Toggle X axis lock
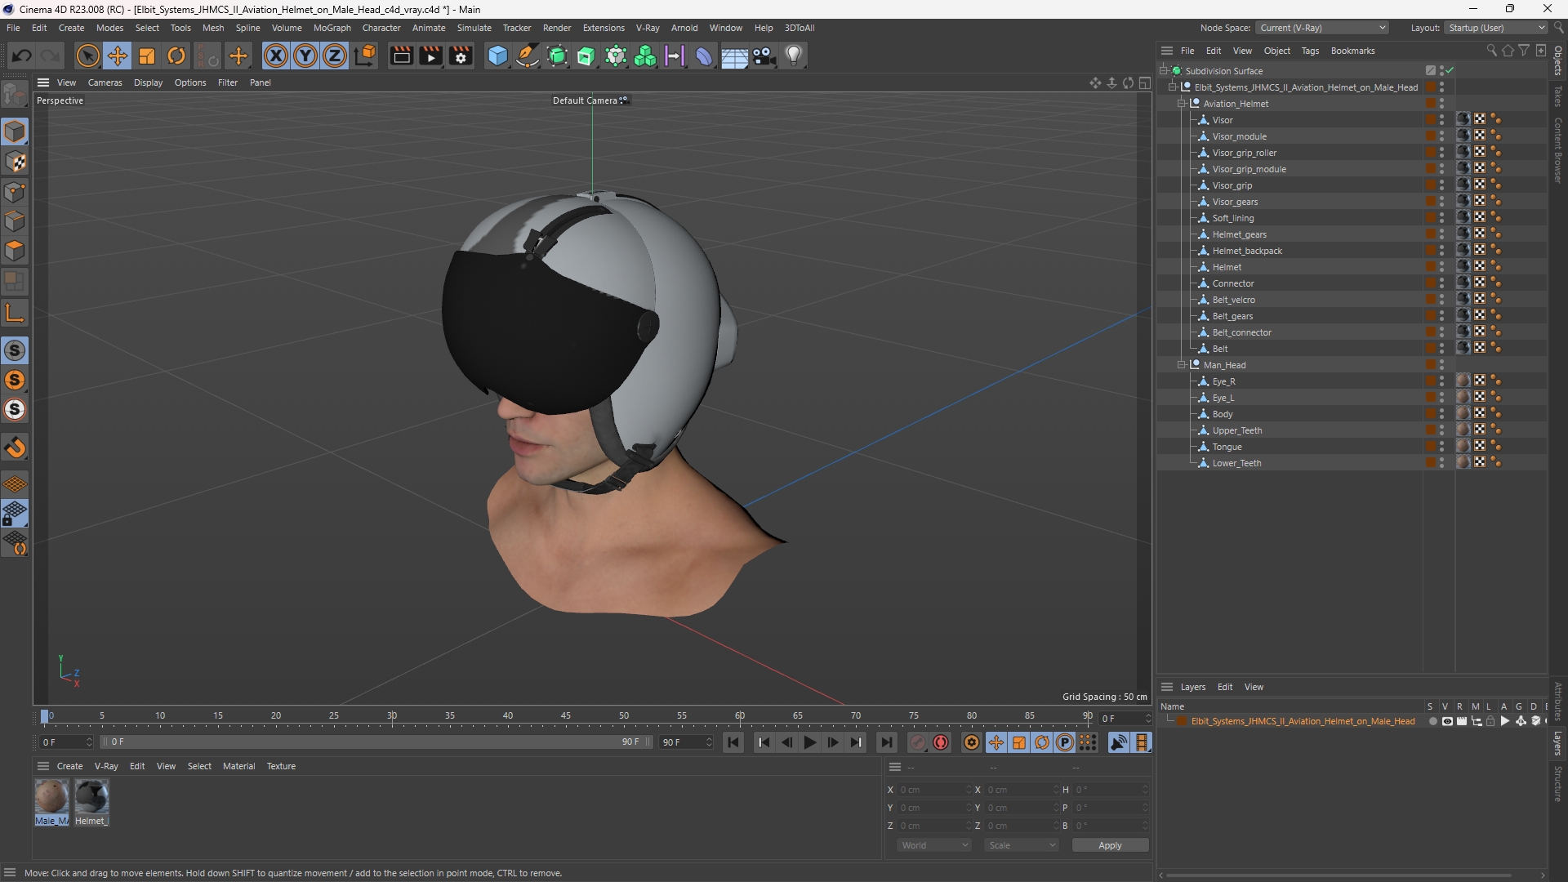The image size is (1568, 882). (276, 56)
